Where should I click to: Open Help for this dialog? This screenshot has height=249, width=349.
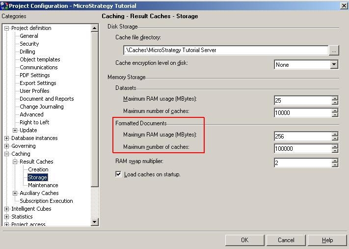(x=327, y=240)
